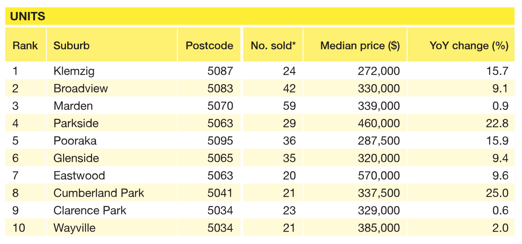Click the Wayville suburb cell

[74, 228]
